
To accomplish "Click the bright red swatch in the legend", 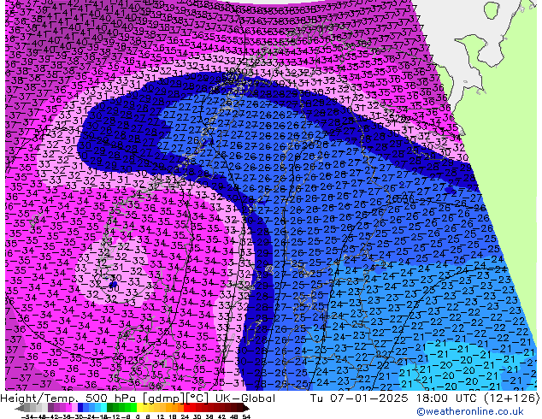I will point(186,408).
